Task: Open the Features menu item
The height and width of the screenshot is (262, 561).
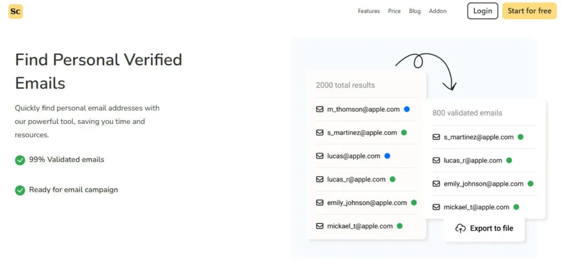Action: (369, 11)
